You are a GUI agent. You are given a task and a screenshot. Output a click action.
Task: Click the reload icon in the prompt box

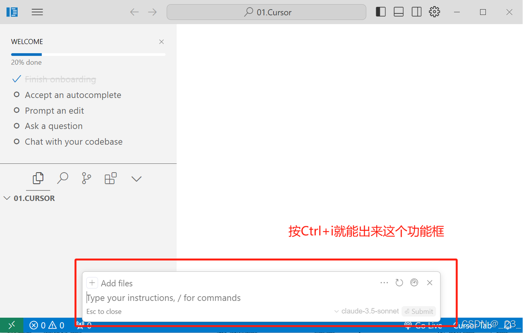pyautogui.click(x=399, y=282)
